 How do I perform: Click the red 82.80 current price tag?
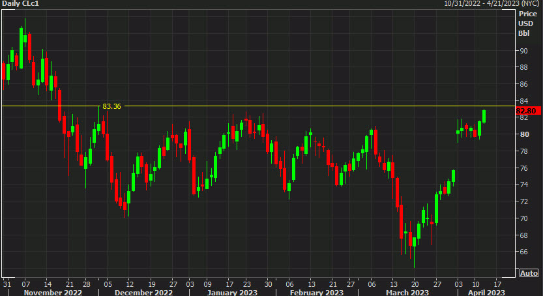point(527,111)
